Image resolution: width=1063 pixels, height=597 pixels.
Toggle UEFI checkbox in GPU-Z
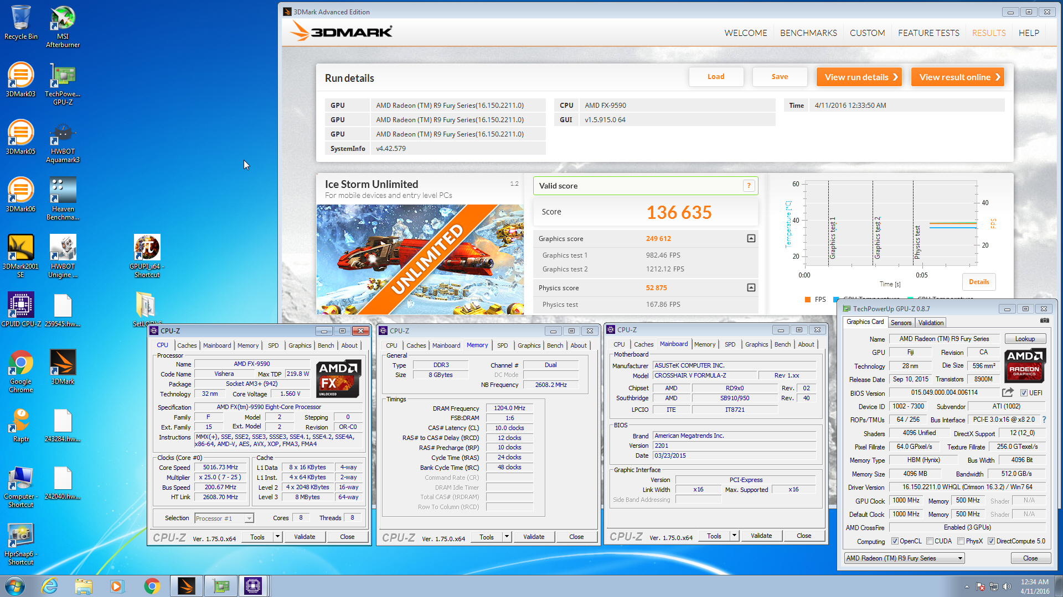point(1024,393)
